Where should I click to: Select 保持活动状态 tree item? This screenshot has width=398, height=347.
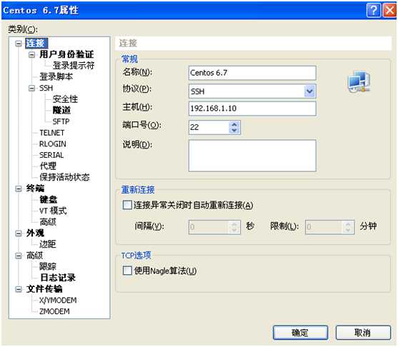pos(64,177)
